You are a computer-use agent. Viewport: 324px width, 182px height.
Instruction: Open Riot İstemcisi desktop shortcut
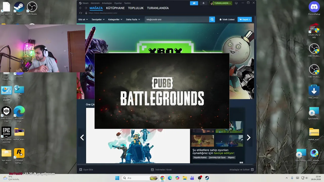[x=6, y=8]
